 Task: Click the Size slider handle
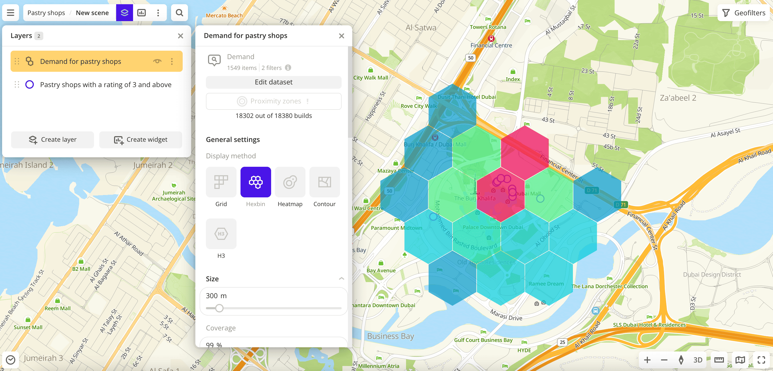click(x=219, y=308)
